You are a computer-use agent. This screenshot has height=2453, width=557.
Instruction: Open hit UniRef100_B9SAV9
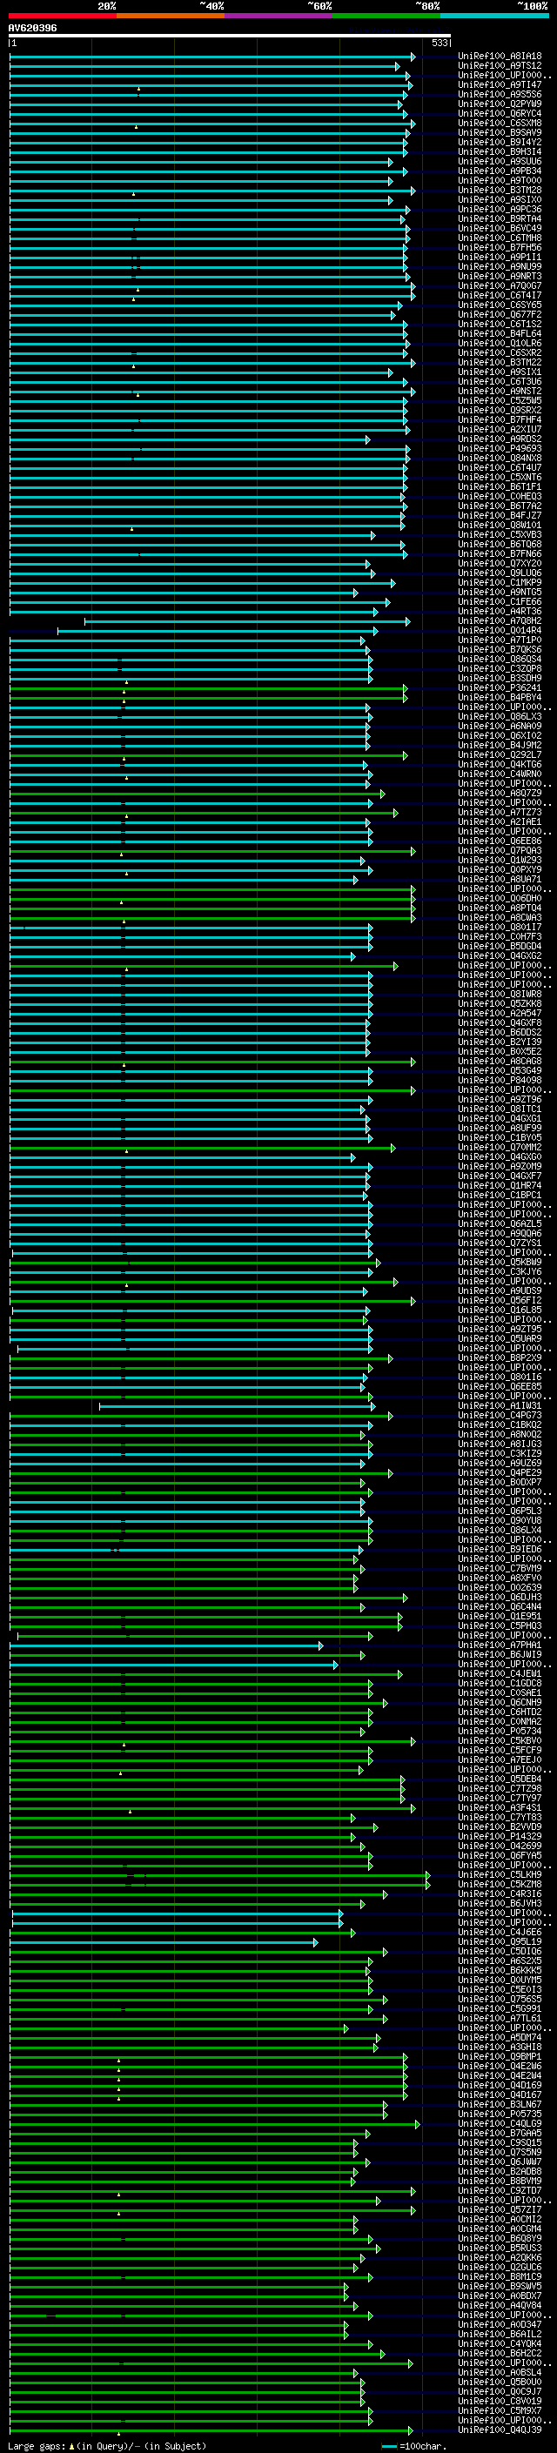coord(500,132)
